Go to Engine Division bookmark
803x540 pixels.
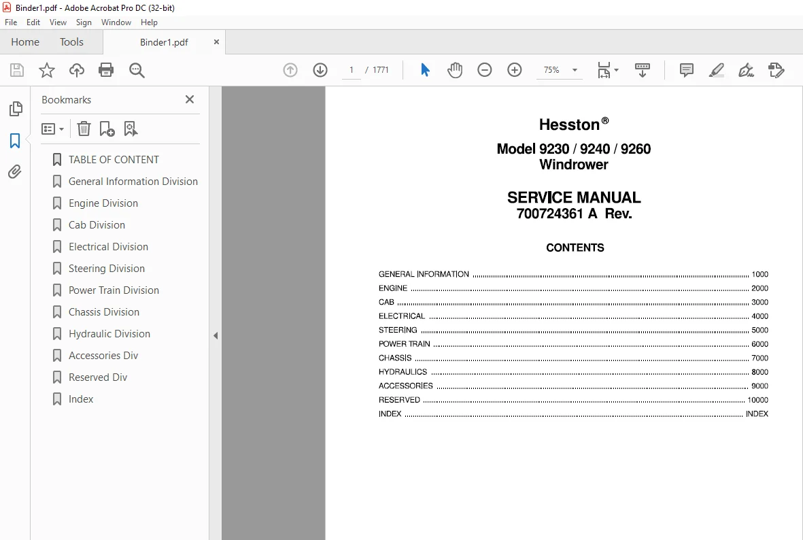click(x=103, y=203)
